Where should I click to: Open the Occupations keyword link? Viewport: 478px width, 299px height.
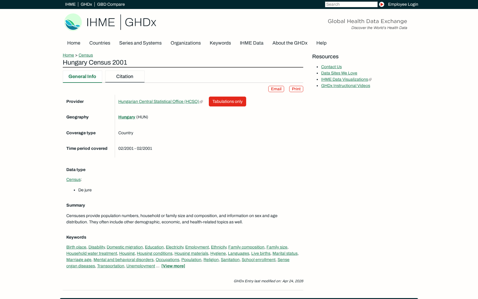[167, 260]
